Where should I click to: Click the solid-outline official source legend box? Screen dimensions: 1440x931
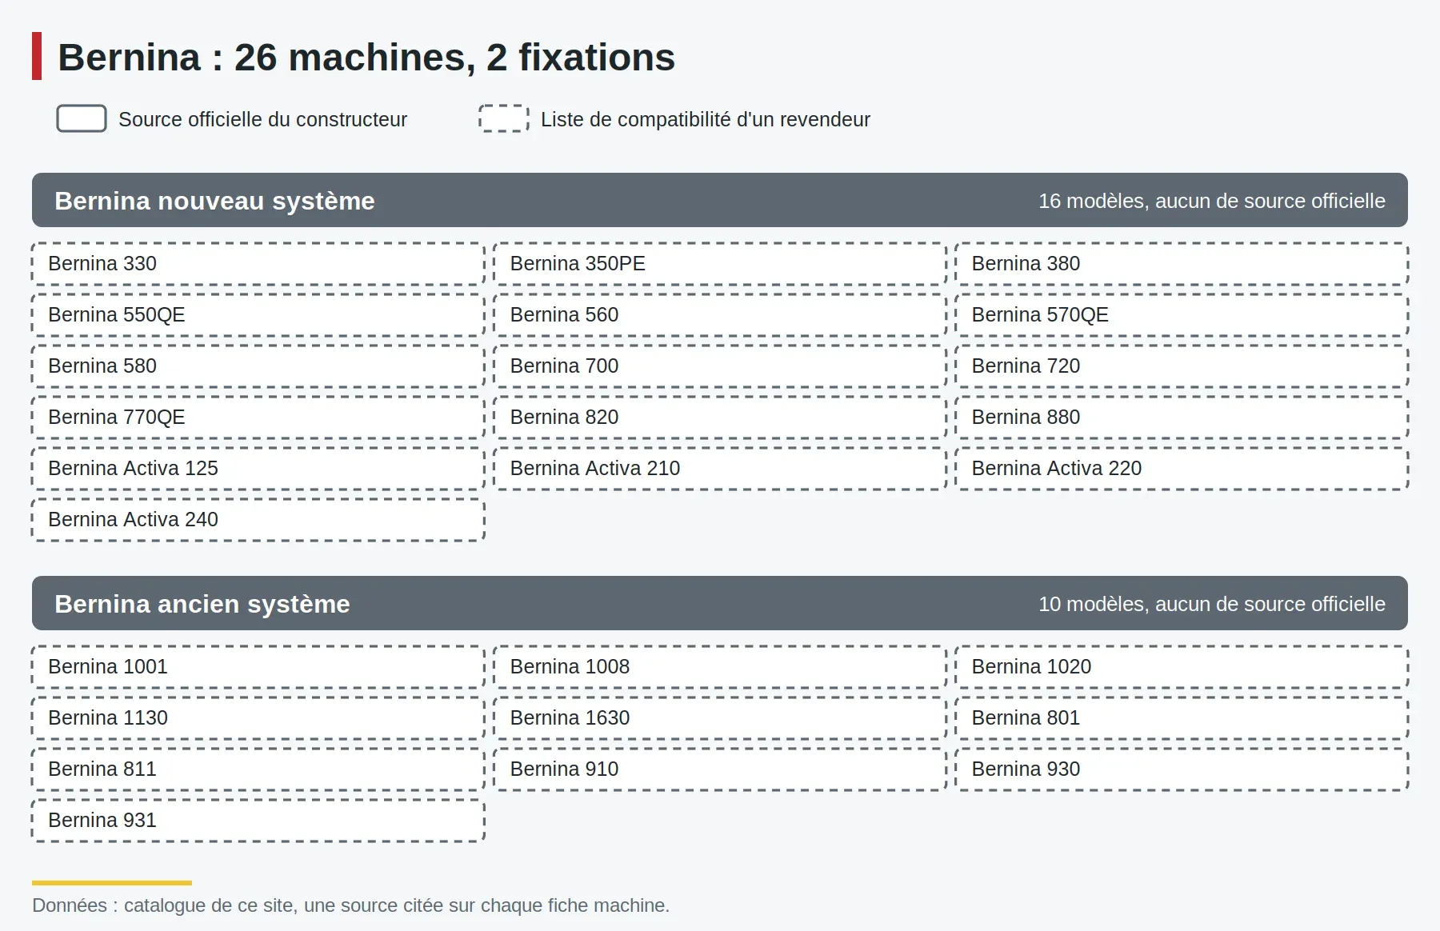point(82,118)
